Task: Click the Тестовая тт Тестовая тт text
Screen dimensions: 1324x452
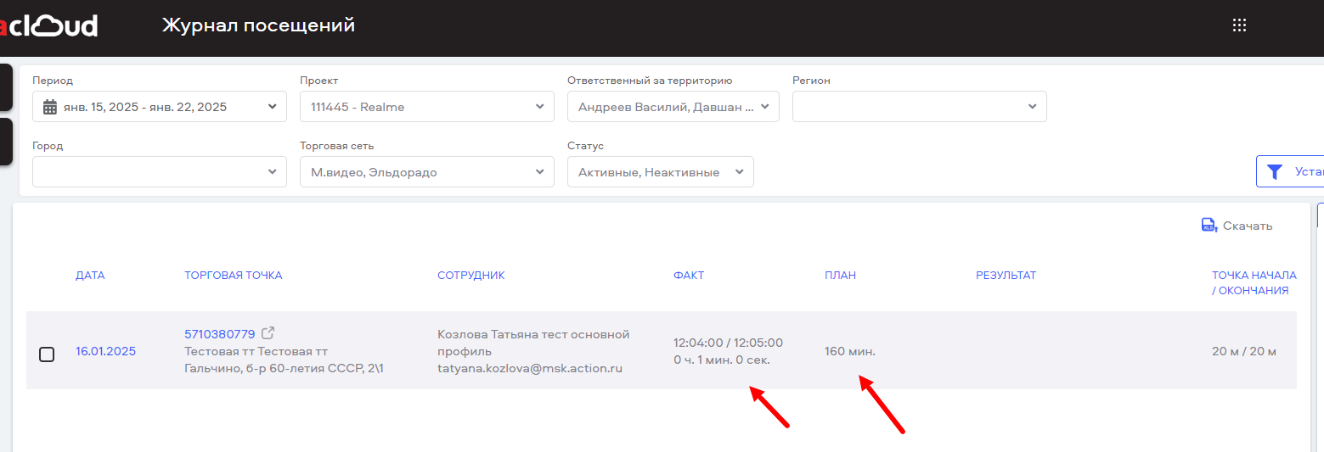Action: pyautogui.click(x=256, y=351)
